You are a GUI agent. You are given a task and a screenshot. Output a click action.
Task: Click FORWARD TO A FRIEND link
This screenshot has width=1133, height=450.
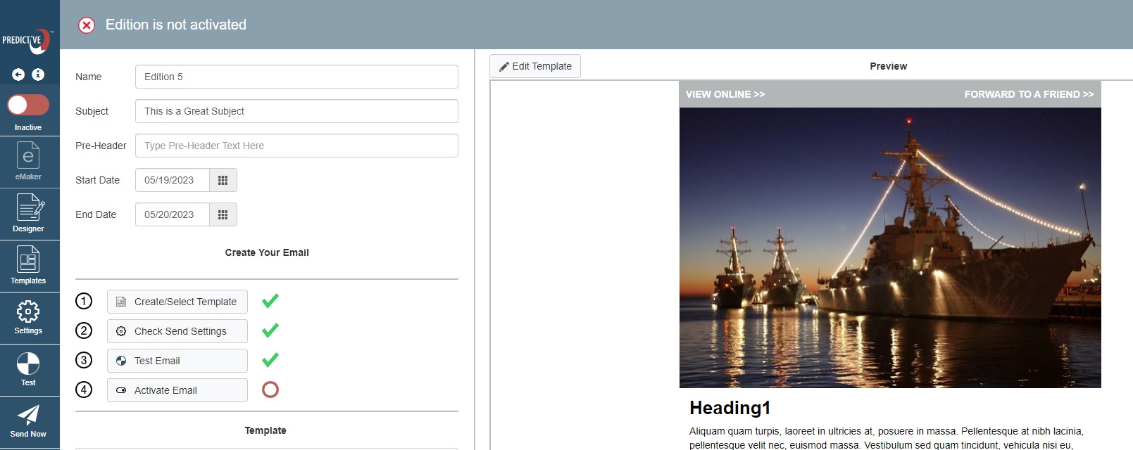(1028, 94)
